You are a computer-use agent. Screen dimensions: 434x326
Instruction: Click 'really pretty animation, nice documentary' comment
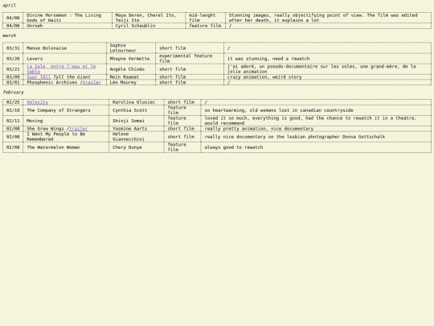point(316,129)
